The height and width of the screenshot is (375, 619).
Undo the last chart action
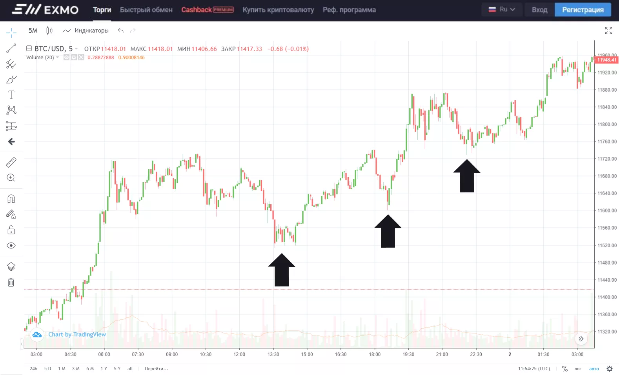point(121,31)
